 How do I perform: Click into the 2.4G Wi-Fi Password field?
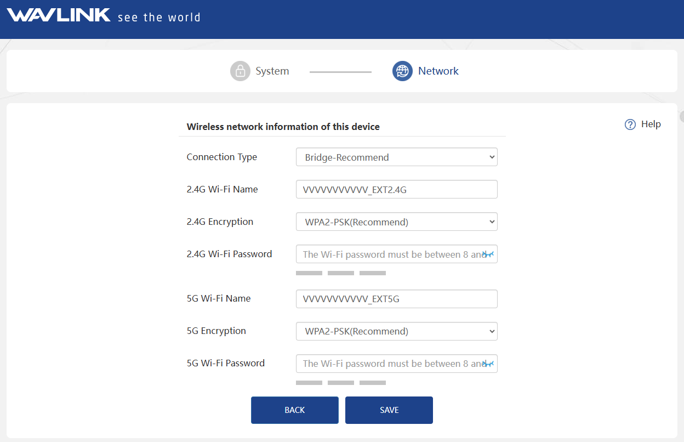(x=389, y=254)
